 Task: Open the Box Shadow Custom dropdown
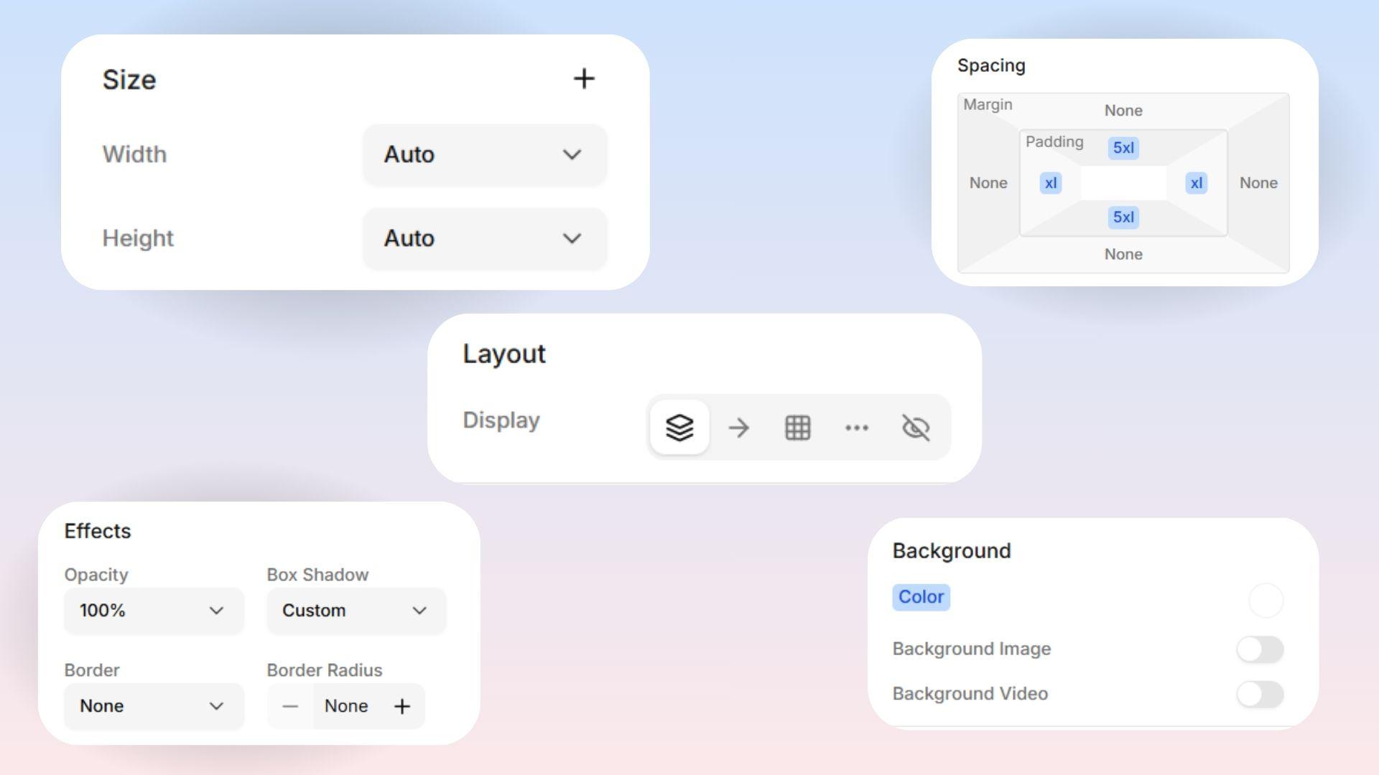356,611
